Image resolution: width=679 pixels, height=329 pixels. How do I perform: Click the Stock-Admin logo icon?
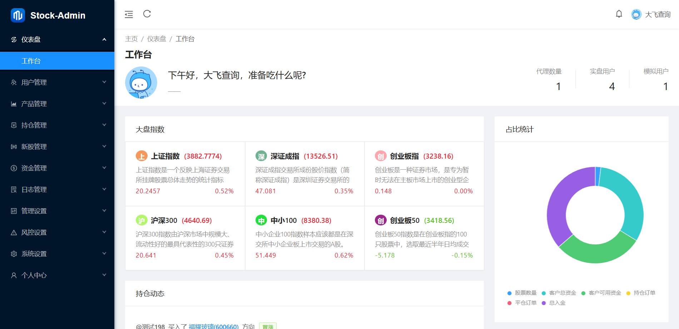point(18,15)
